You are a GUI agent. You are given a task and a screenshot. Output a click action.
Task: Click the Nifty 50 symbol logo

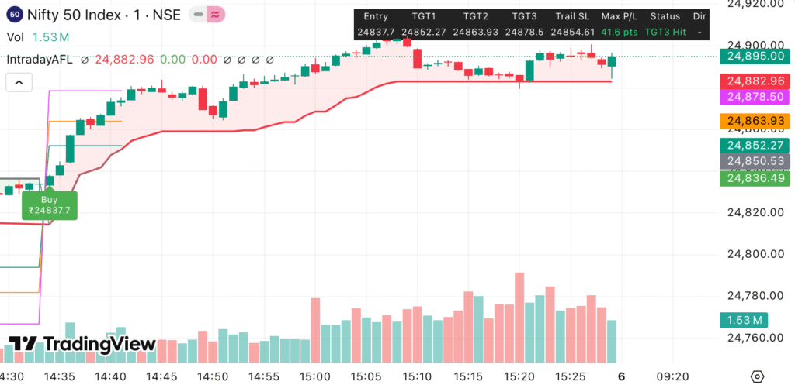pos(14,13)
